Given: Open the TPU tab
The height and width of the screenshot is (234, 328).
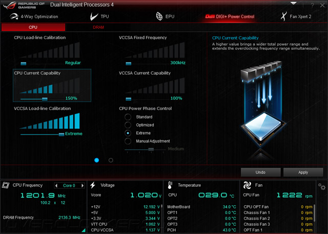Looking at the screenshot, I should (x=99, y=16).
